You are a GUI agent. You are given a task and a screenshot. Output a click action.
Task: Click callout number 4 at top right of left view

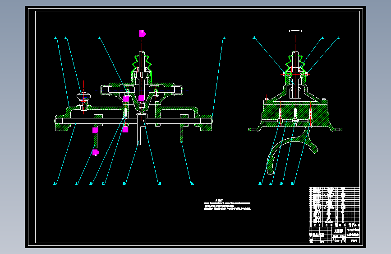tap(224, 38)
